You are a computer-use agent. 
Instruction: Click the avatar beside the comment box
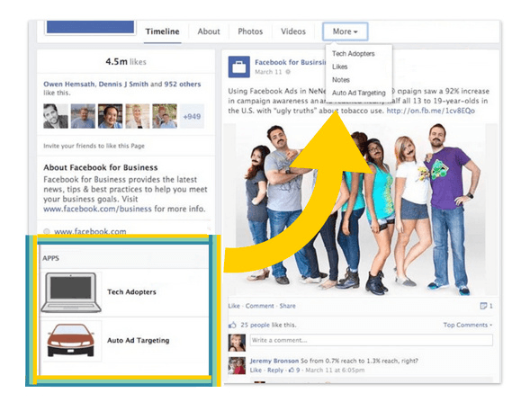(237, 343)
